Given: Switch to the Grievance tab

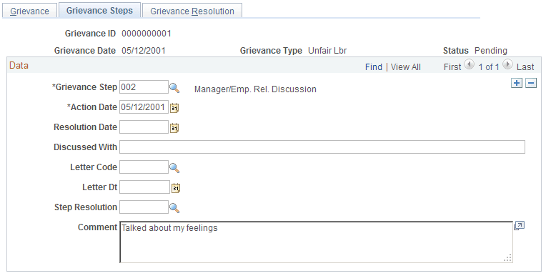Looking at the screenshot, I should click(29, 11).
